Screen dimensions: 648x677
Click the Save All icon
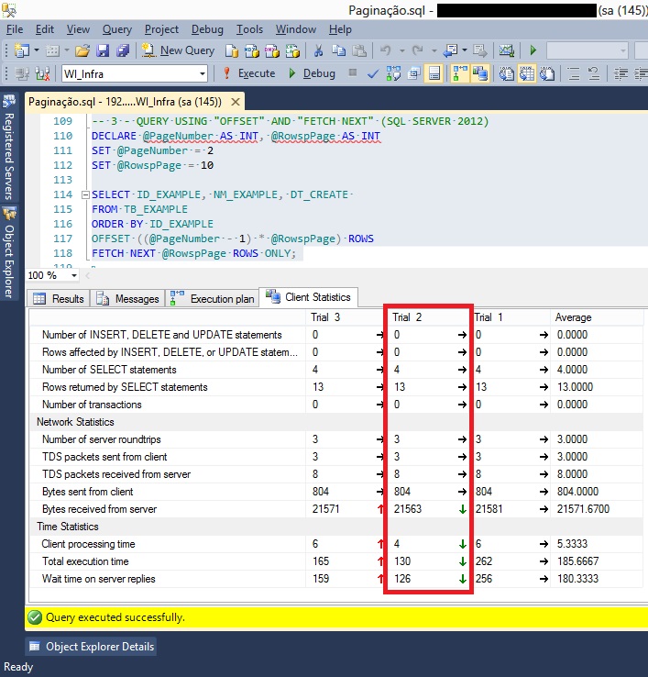coord(123,50)
